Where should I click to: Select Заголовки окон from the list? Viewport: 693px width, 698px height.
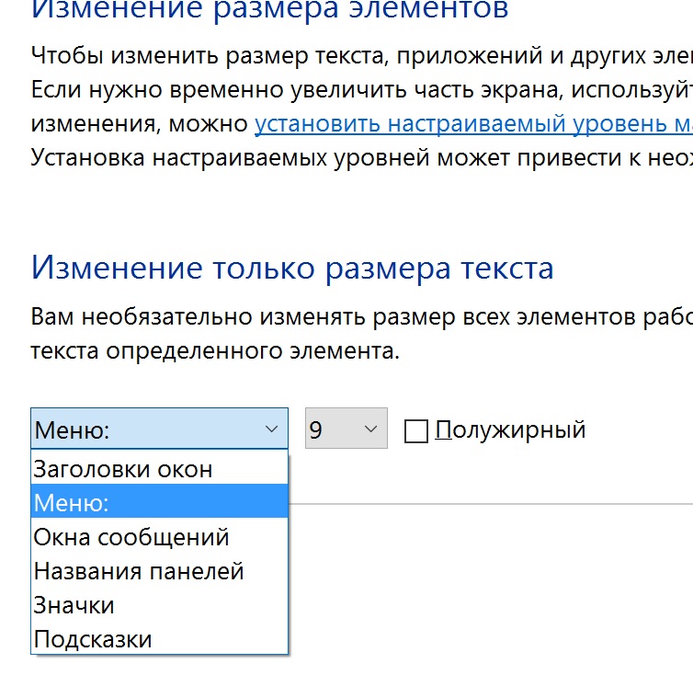123,469
